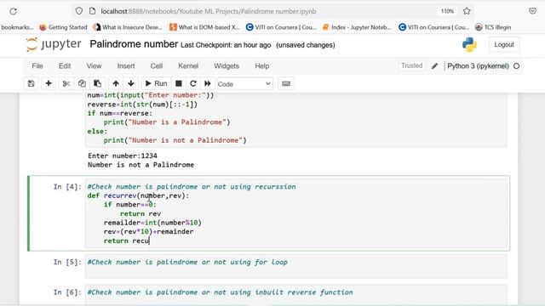Viewport: 545px width, 306px height.
Task: Open the command palette keyboard icon
Action: (x=286, y=83)
